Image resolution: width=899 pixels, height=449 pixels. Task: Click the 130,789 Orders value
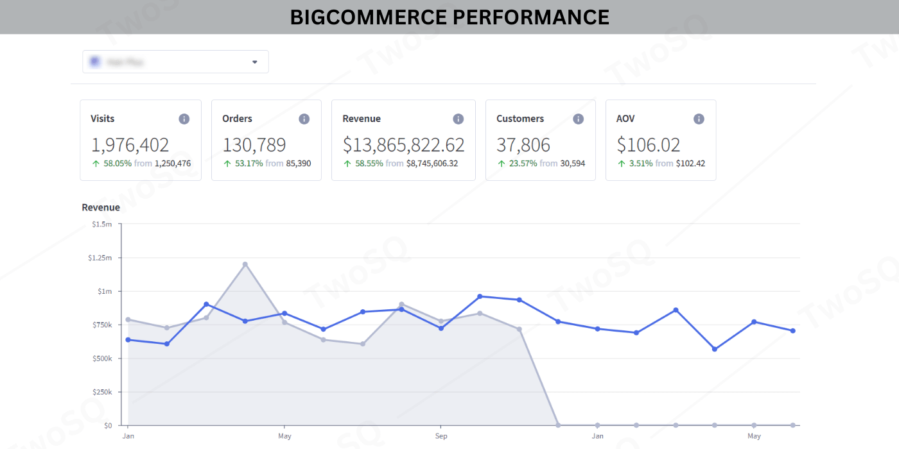254,145
